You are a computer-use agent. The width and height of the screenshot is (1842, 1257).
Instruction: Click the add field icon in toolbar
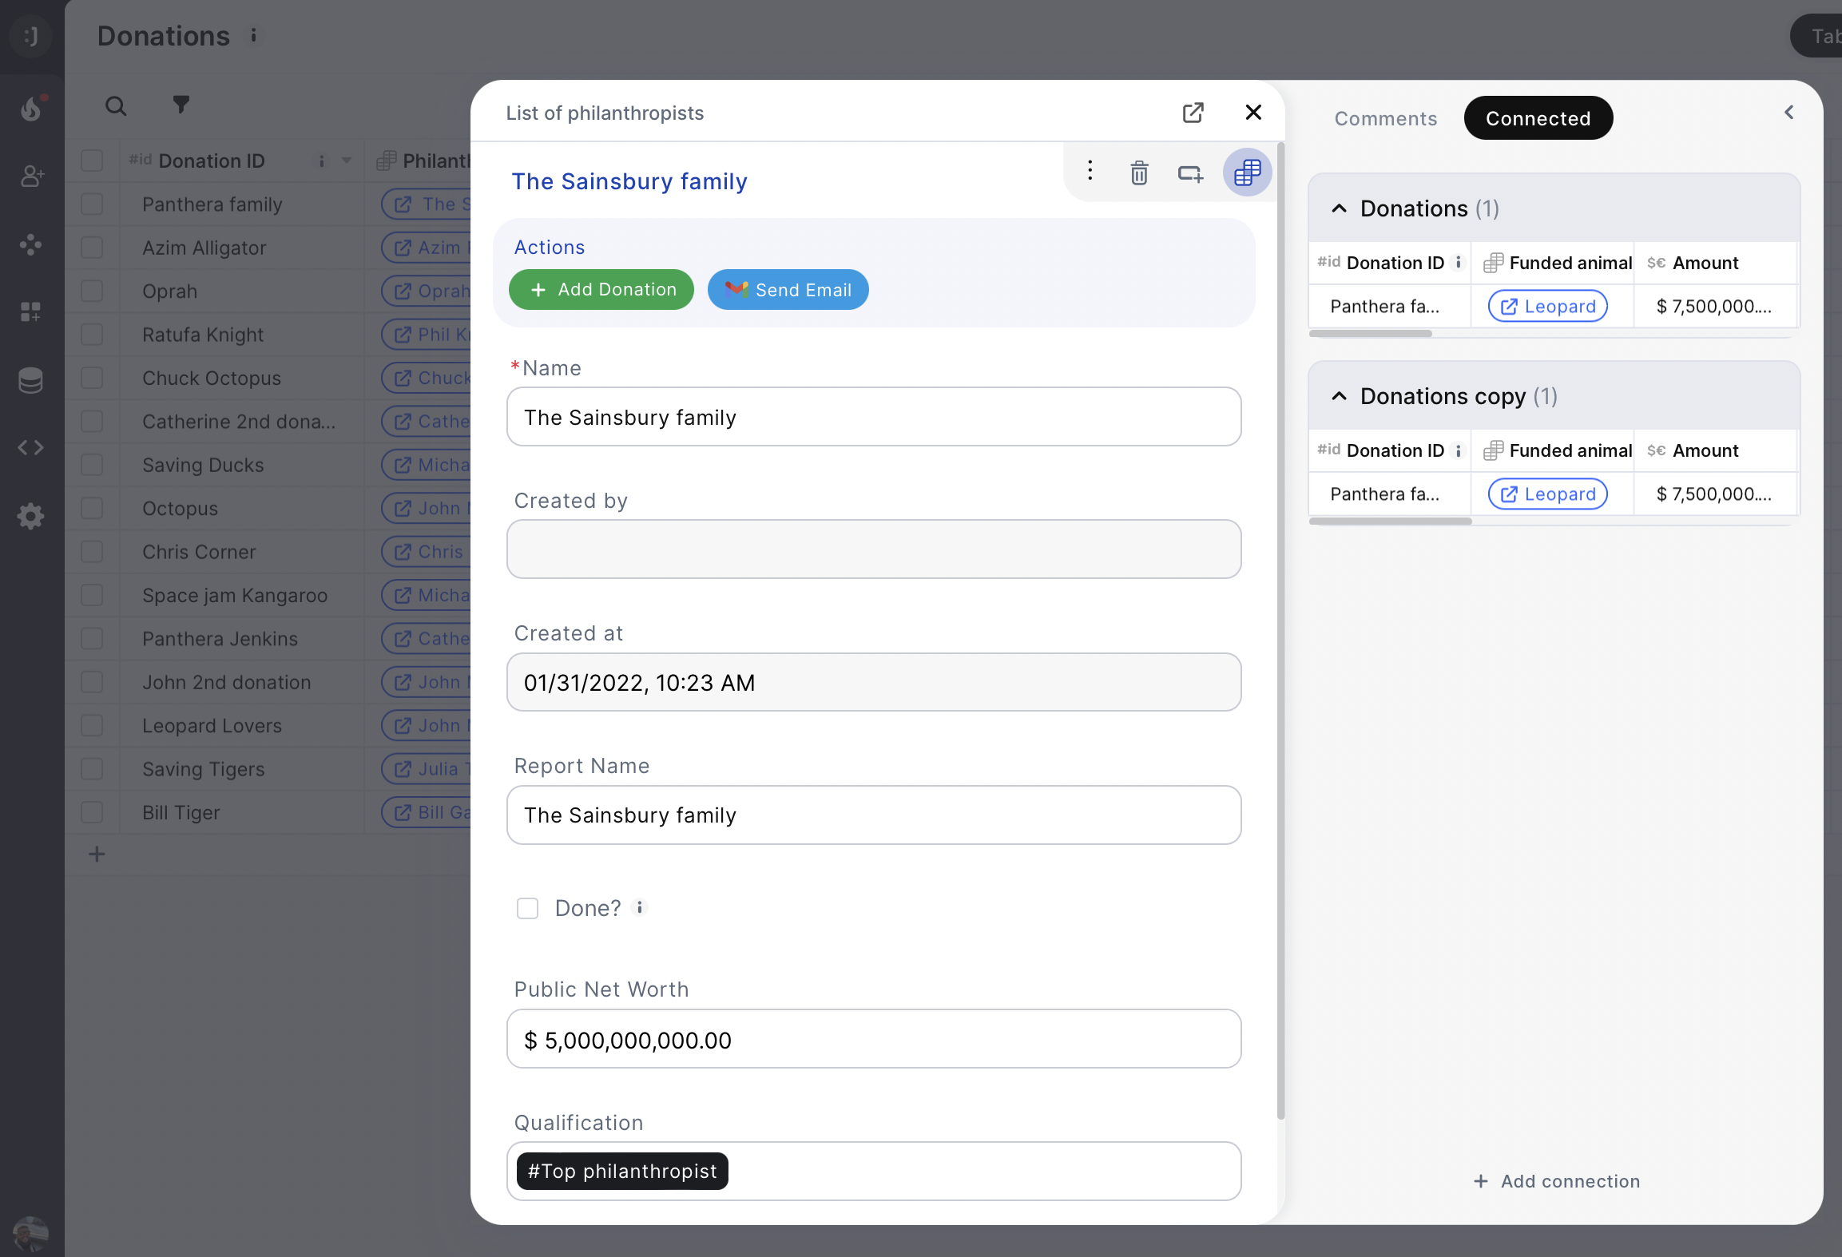tap(1190, 172)
